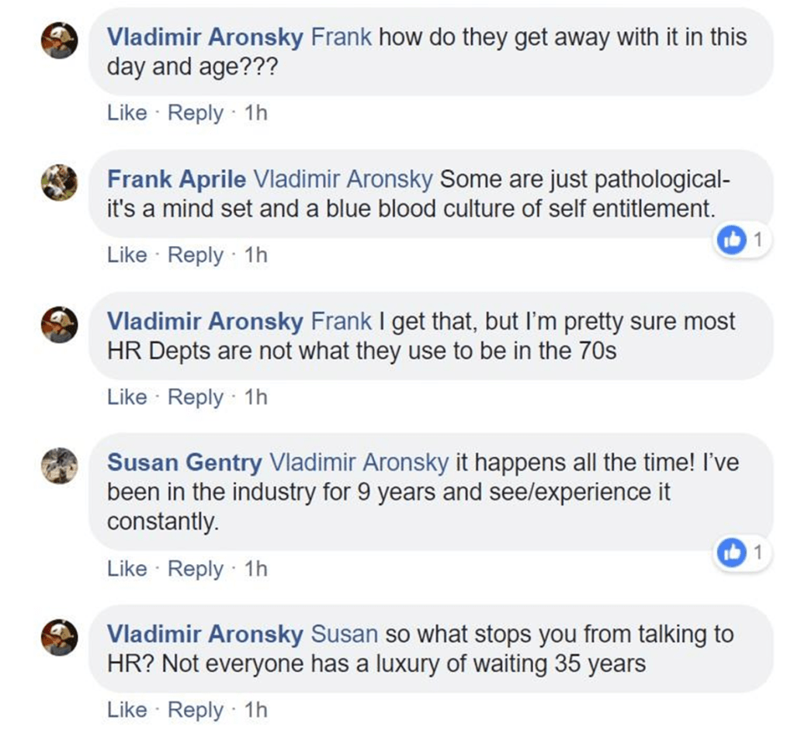
Task: Click Vladimir Aronsky's avatar on first comment
Action: (x=59, y=39)
